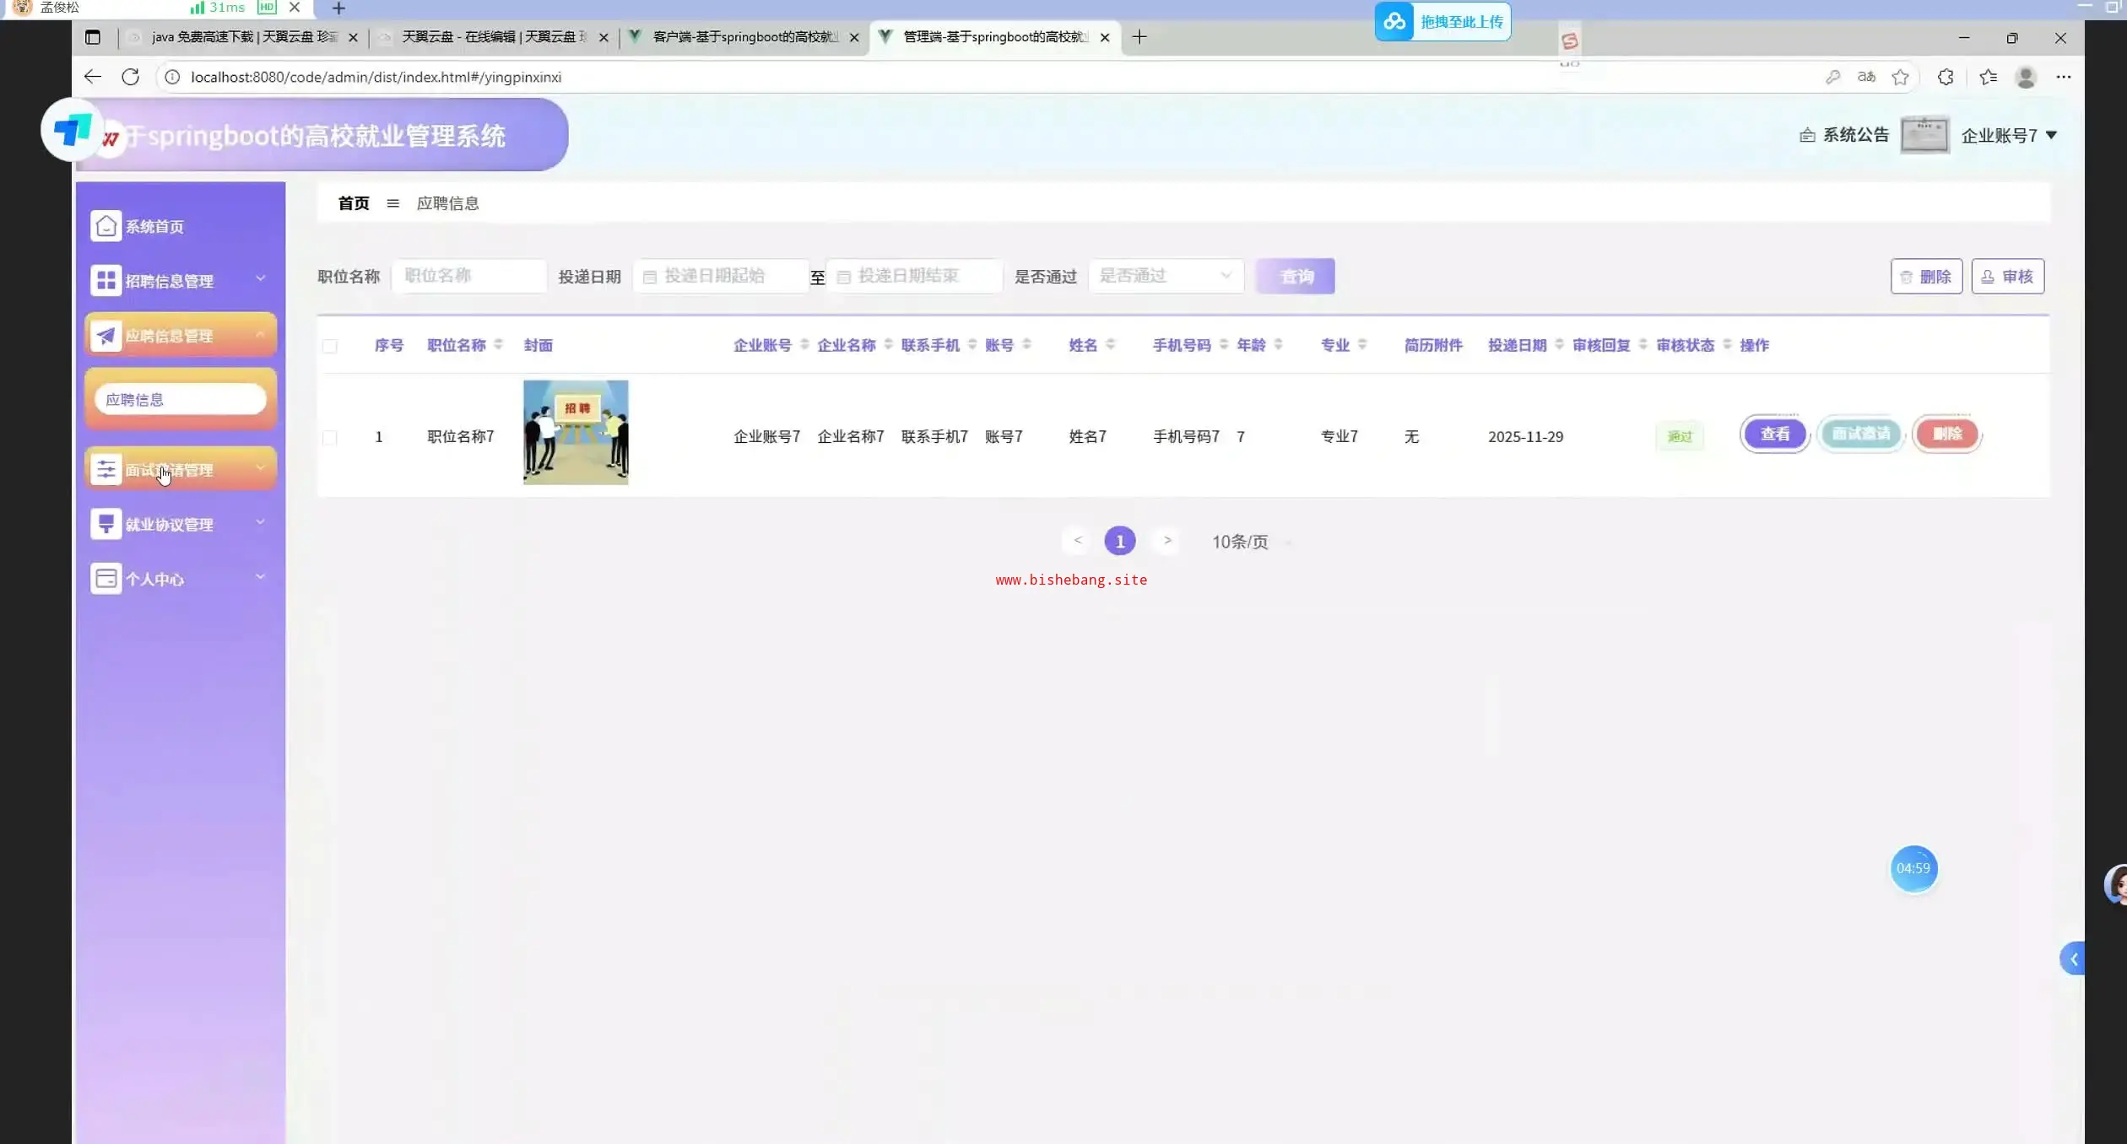Tick the checkbox for row 1
Screen dimensions: 2127x1144
(x=330, y=437)
